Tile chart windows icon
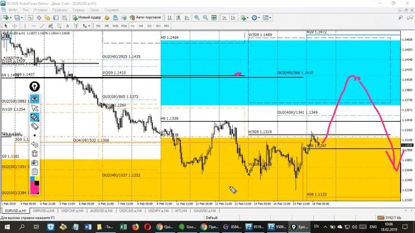 [214, 17]
